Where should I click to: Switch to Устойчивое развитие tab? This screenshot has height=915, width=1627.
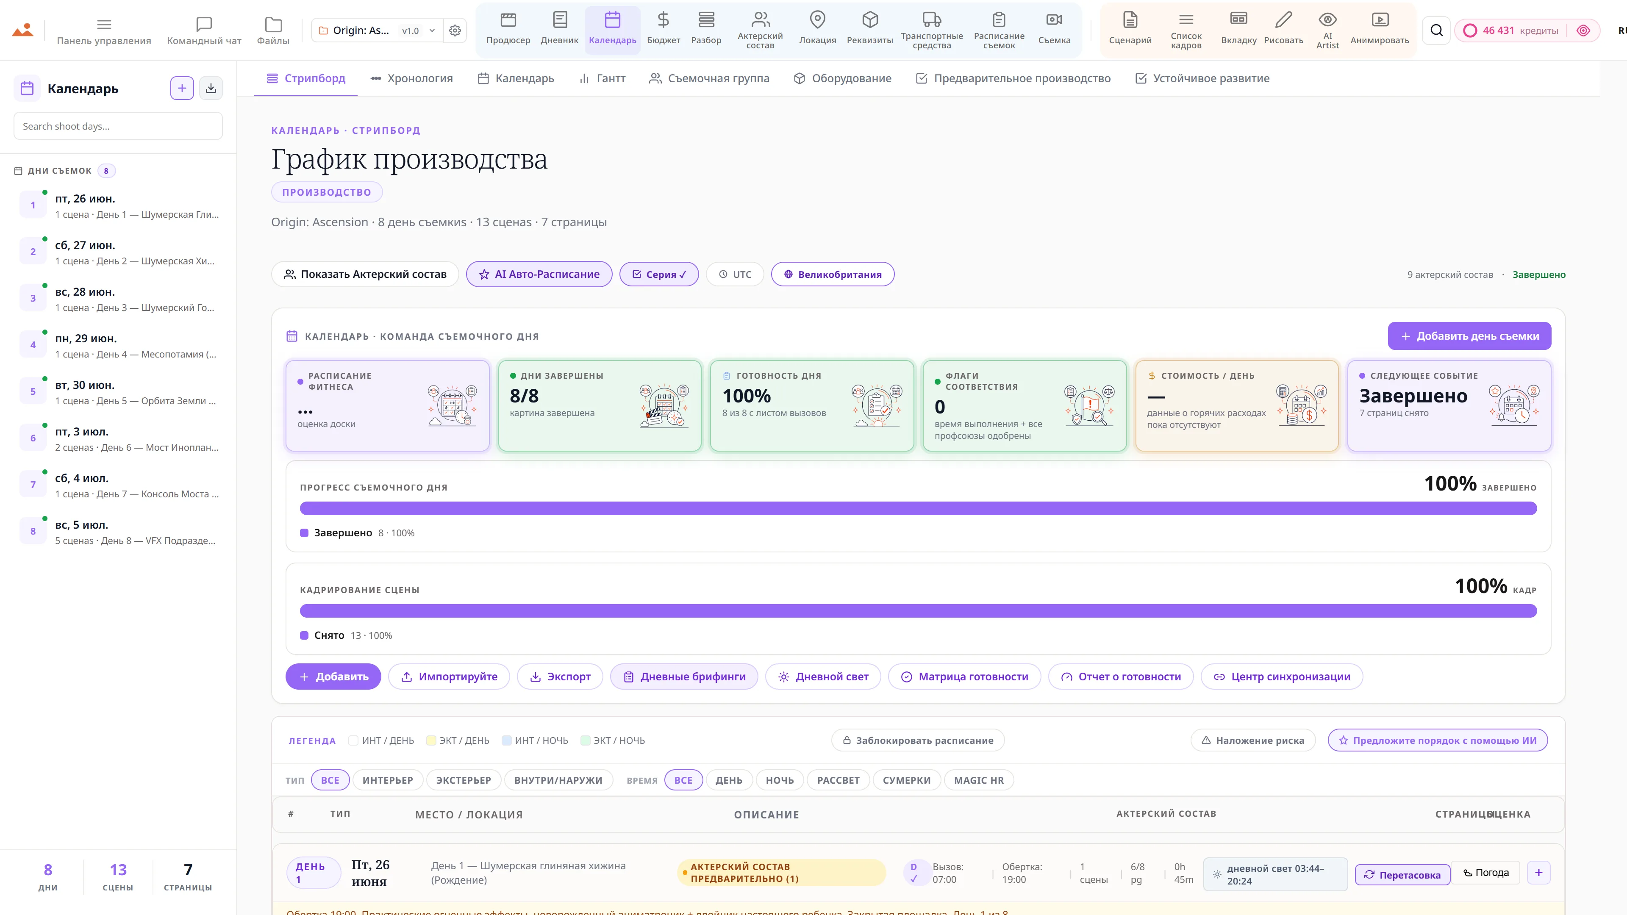pos(1202,78)
